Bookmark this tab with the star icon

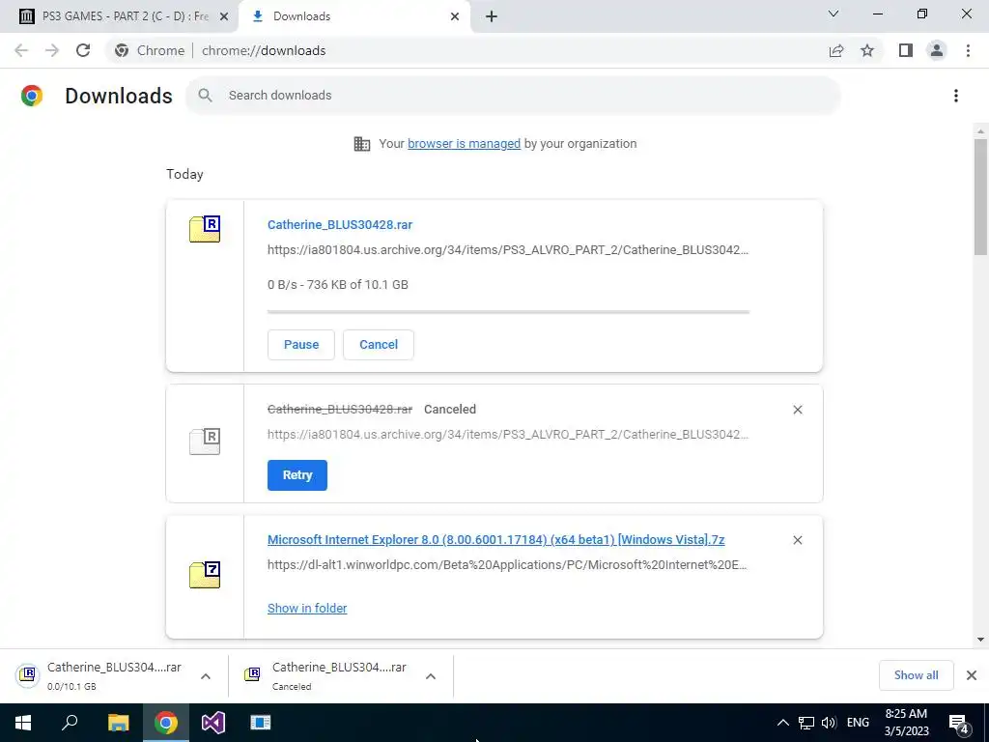point(868,50)
